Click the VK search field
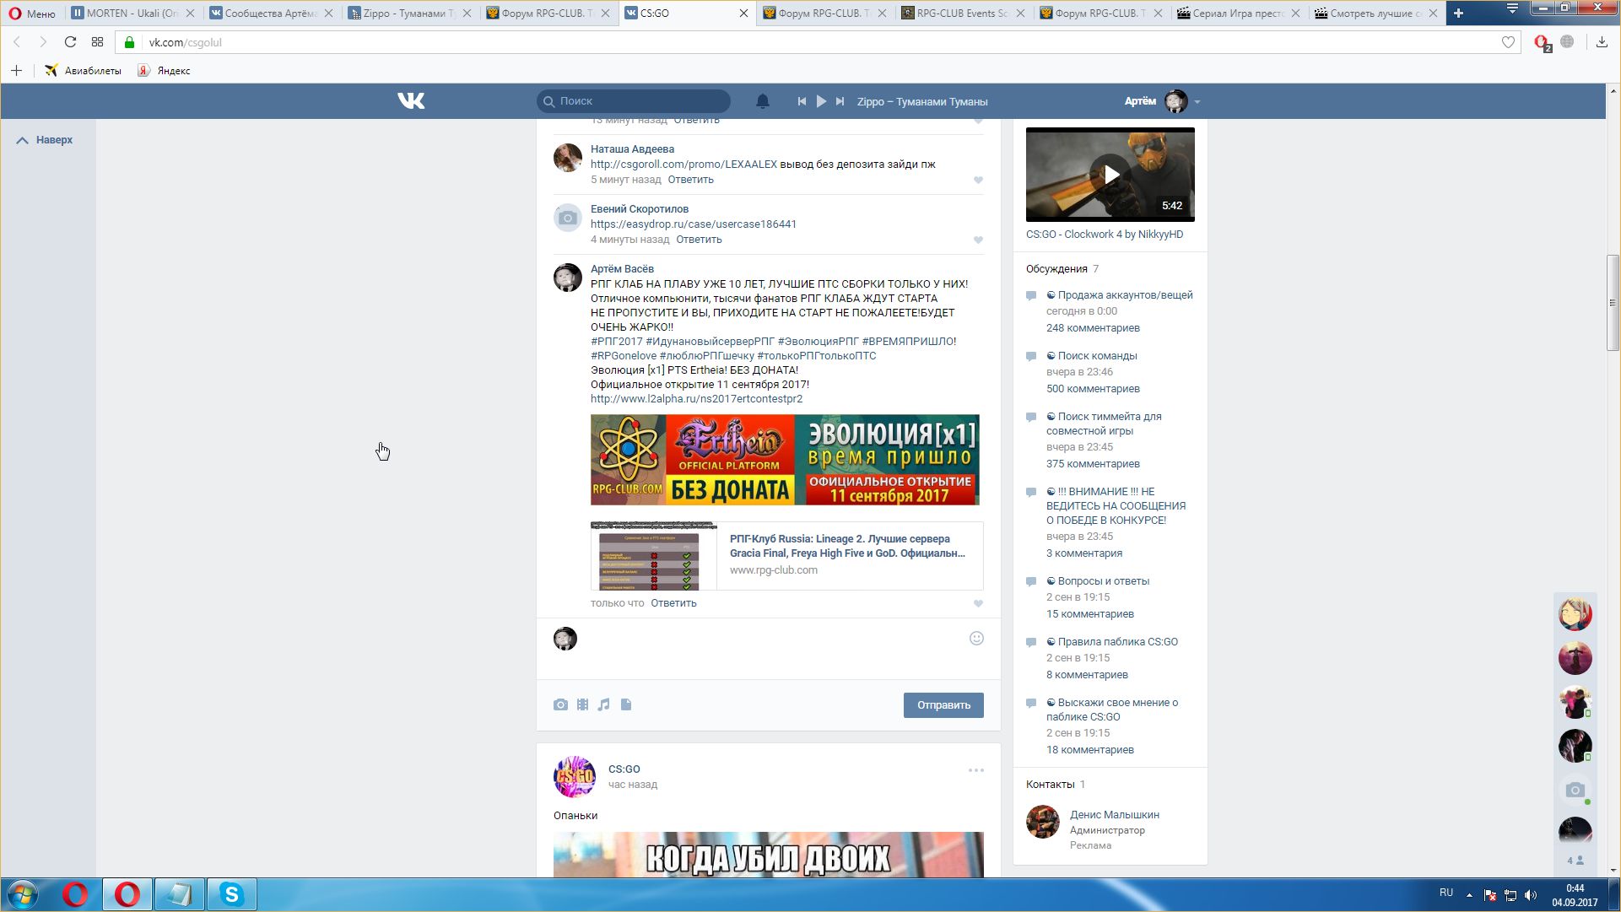The image size is (1621, 912). coord(634,101)
